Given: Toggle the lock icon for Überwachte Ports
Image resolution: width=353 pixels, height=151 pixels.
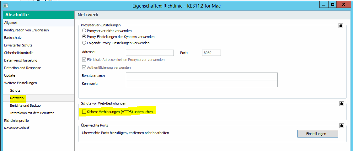Looking at the screenshot, I should [x=341, y=125].
